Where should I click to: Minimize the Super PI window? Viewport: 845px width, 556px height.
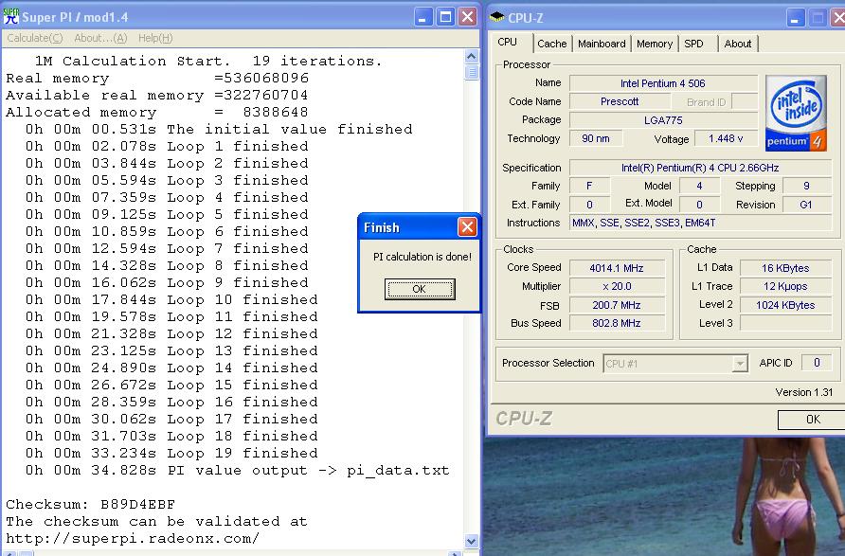[423, 17]
